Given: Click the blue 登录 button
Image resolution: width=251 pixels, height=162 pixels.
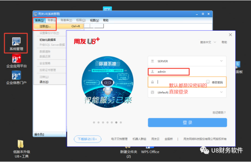Looking at the screenshot, I should click(x=187, y=122).
